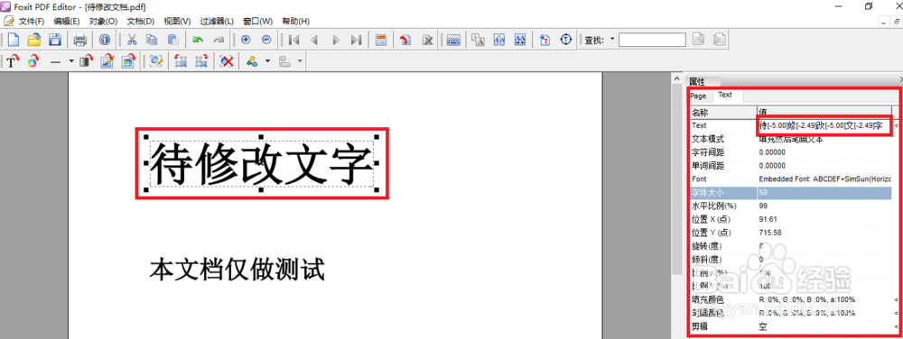Open the 查找 search options dropdown arrow
The width and height of the screenshot is (903, 339).
tap(611, 39)
